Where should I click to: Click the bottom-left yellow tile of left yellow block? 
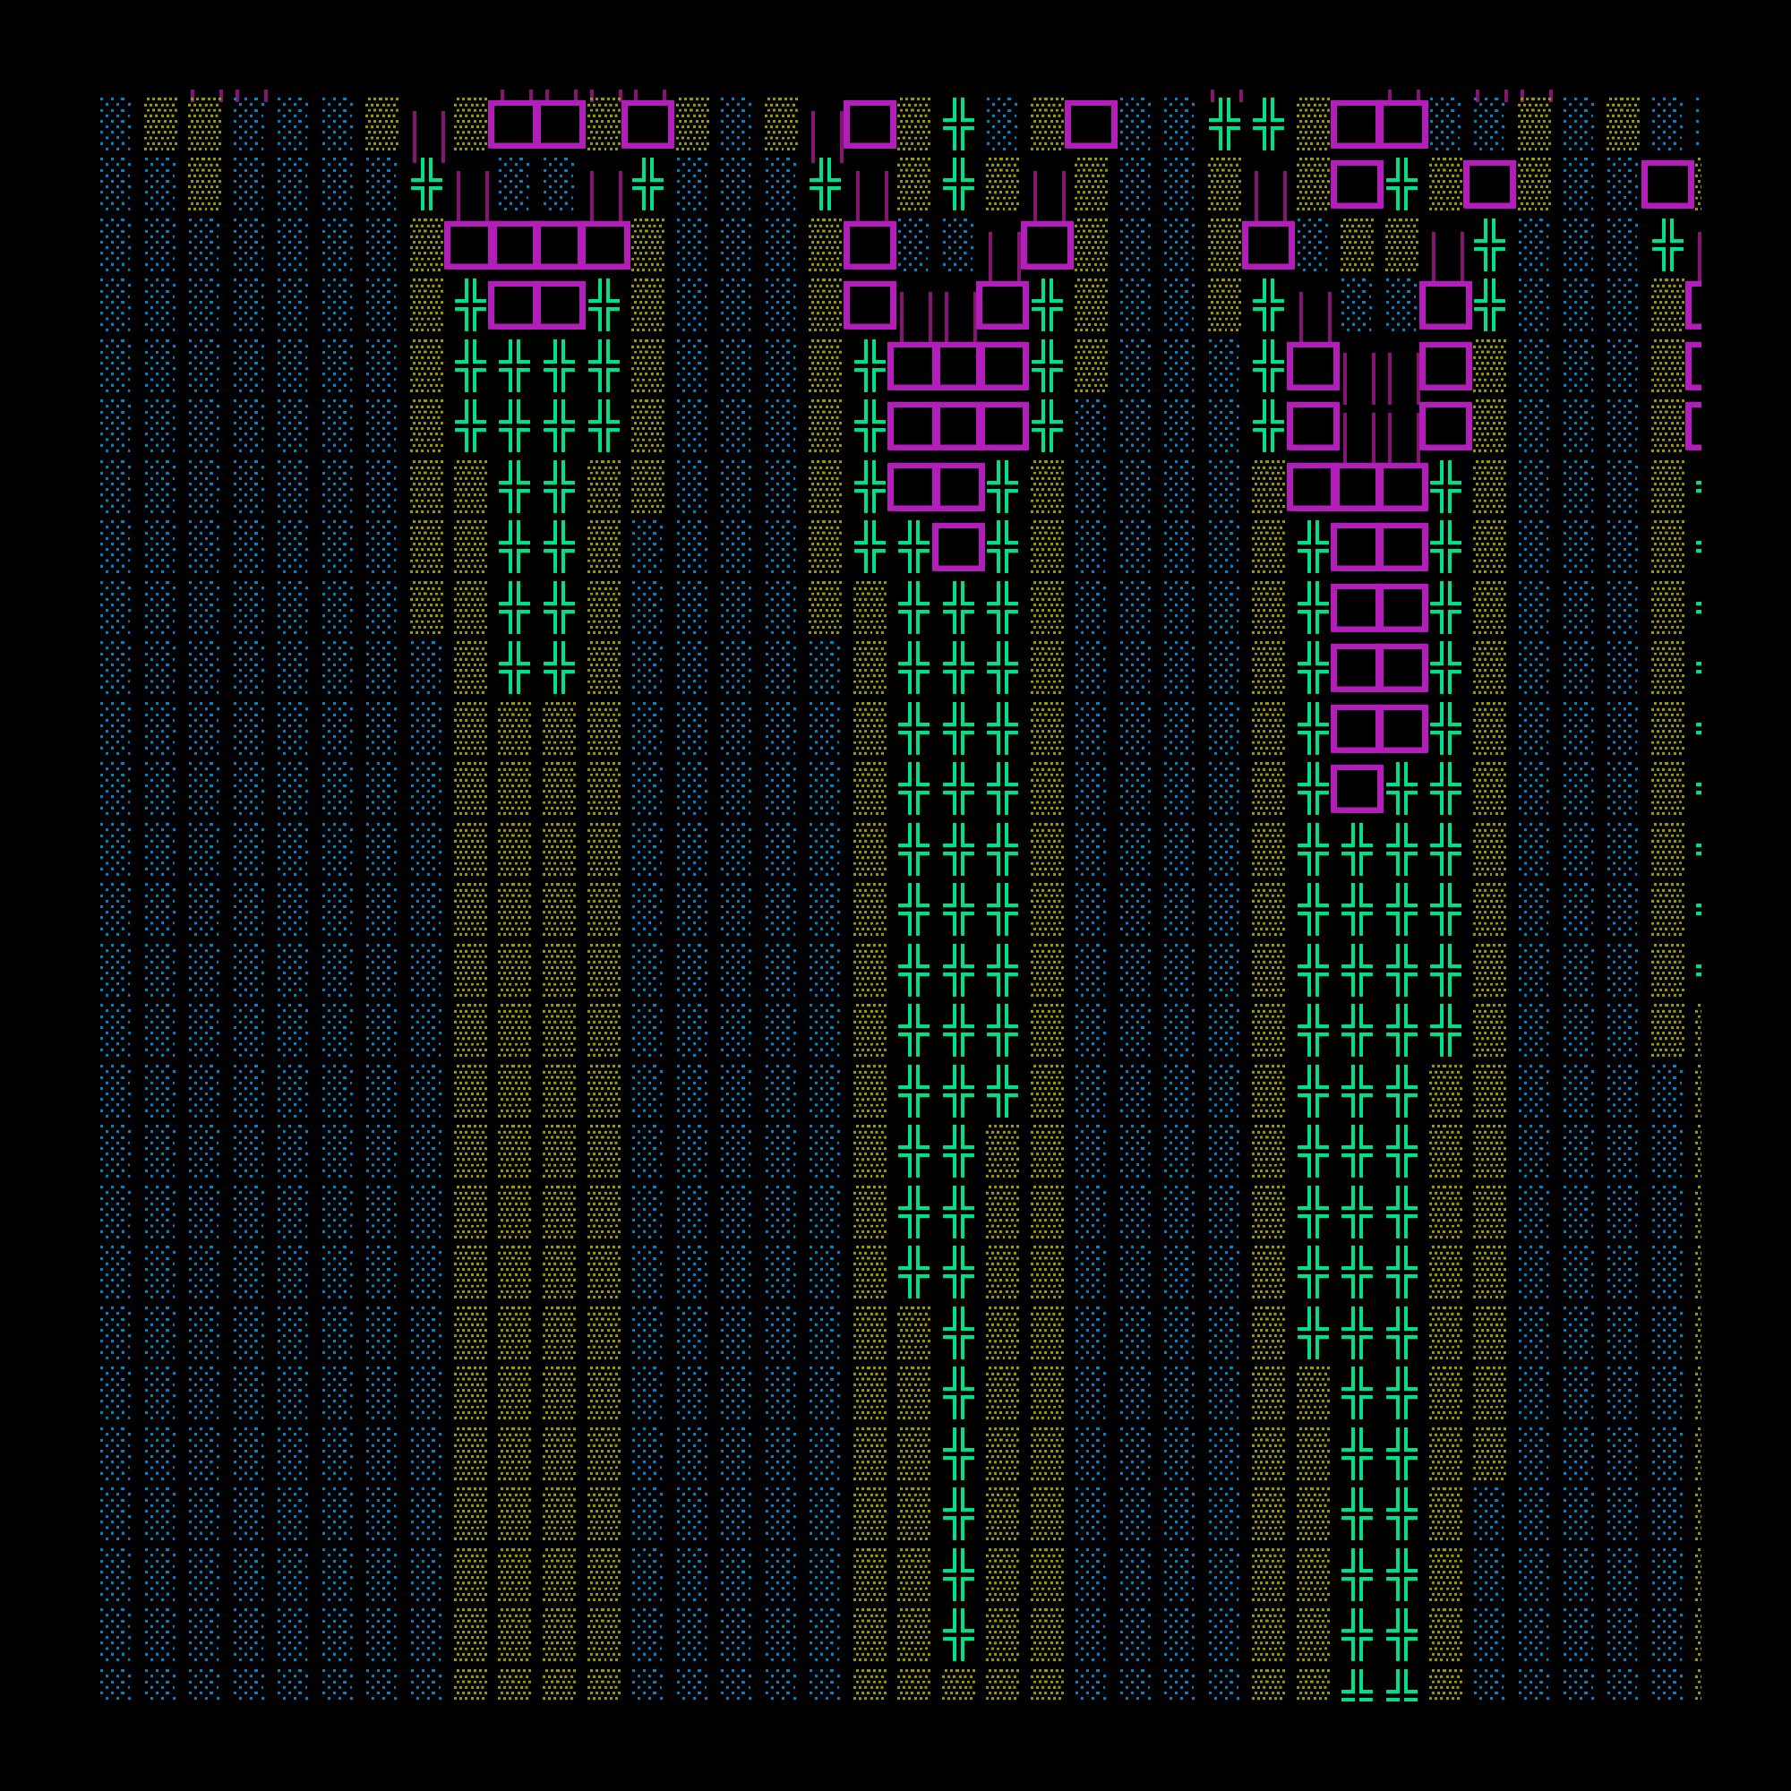pos(470,1684)
